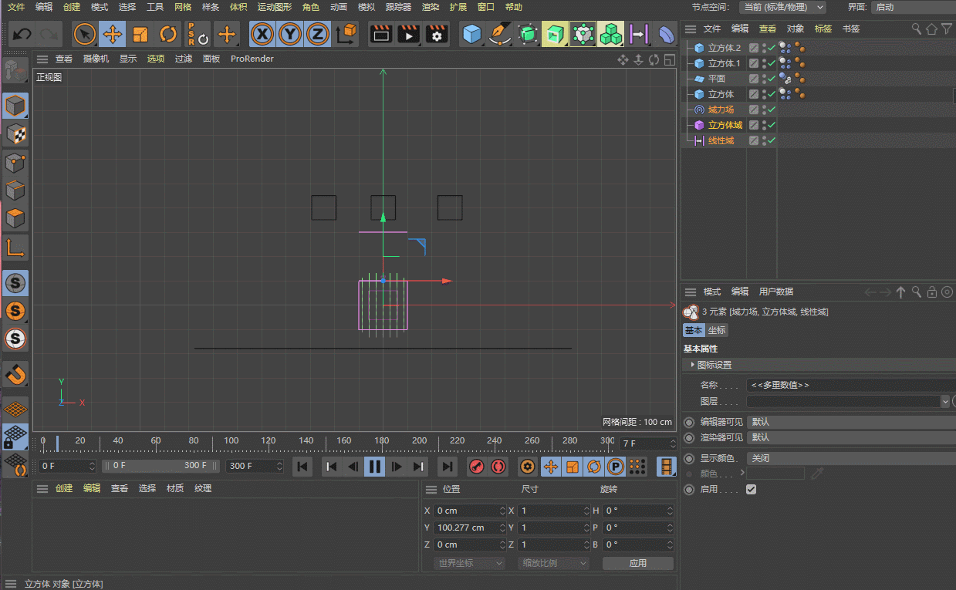Select the Move tool in toolbar
This screenshot has width=956, height=590.
point(113,35)
